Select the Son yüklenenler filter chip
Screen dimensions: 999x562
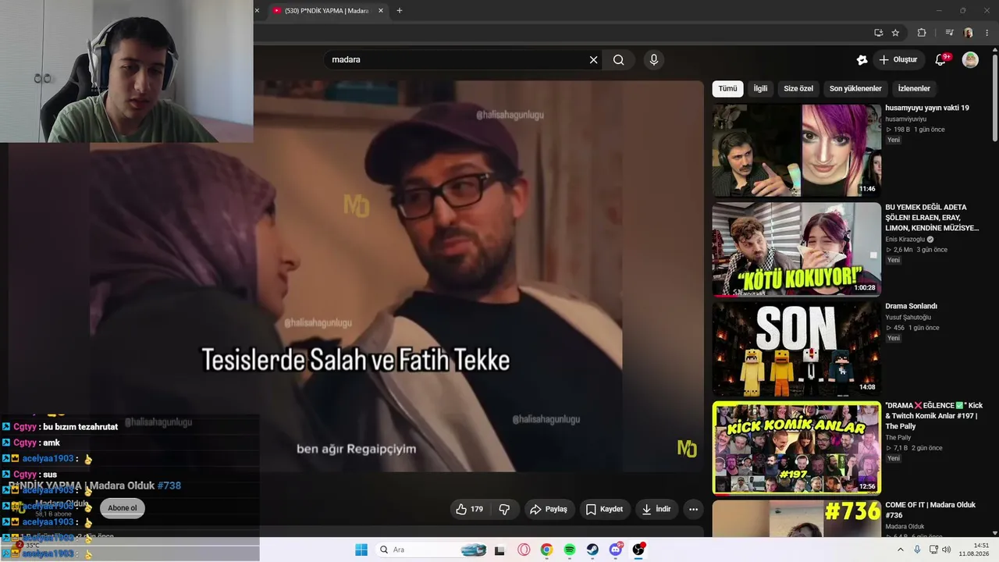tap(855, 89)
